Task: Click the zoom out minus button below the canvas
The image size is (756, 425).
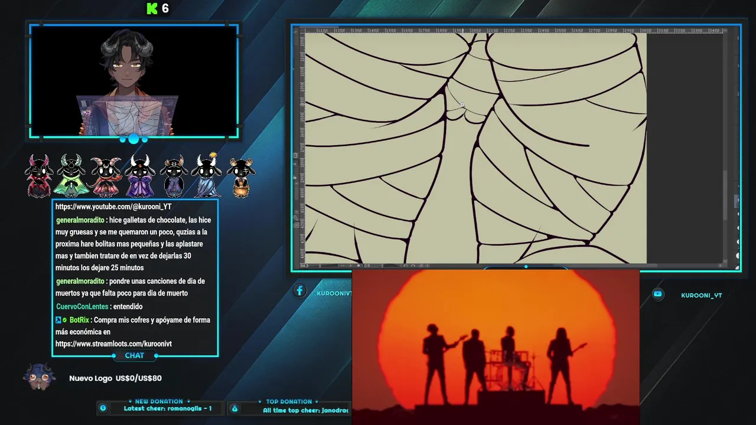Action: [x=343, y=266]
